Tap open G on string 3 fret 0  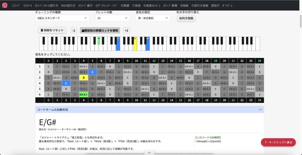tap(48, 78)
